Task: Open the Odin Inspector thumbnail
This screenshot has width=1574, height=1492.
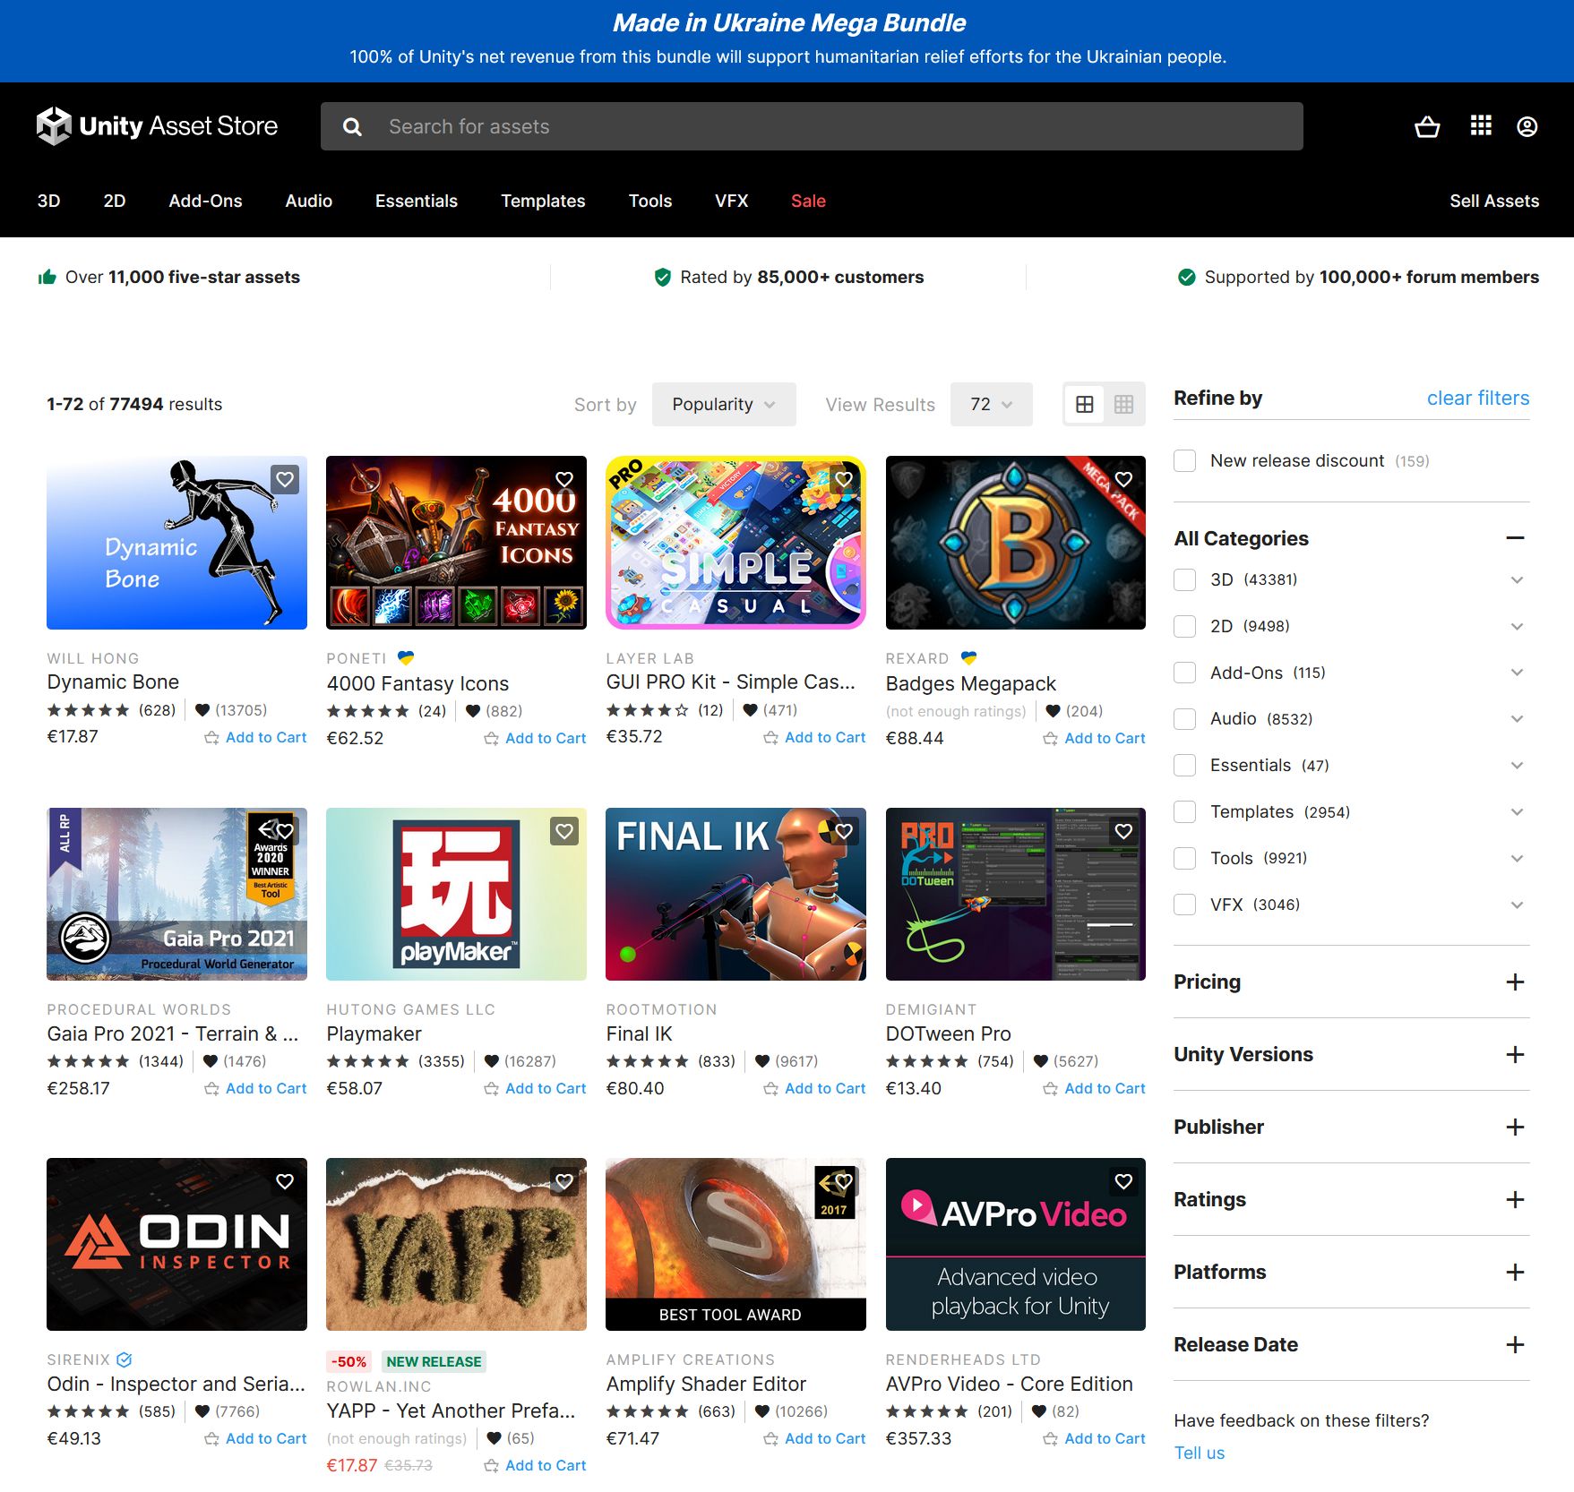Action: pos(176,1244)
